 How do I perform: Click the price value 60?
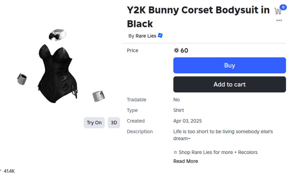click(x=184, y=50)
